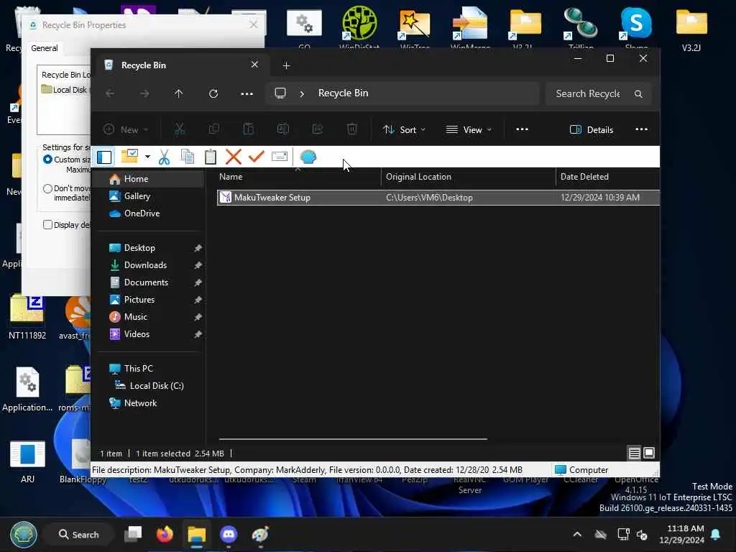The width and height of the screenshot is (736, 552).
Task: Sort by Original Location column header
Action: [x=468, y=177]
